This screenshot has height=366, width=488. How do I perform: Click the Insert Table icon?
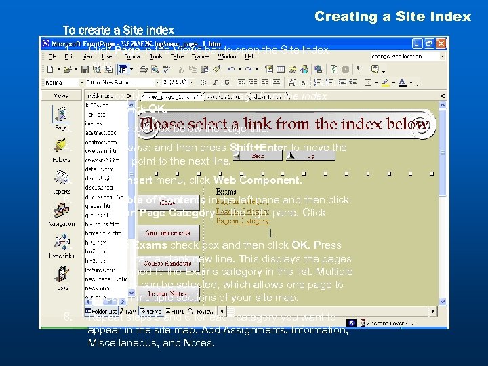click(281, 69)
